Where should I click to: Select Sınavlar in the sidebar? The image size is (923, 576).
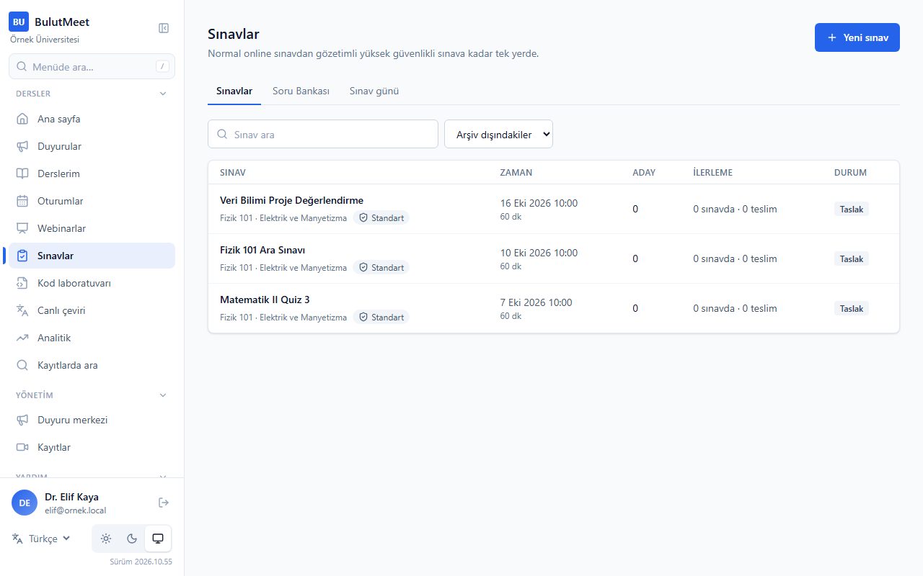[92, 256]
